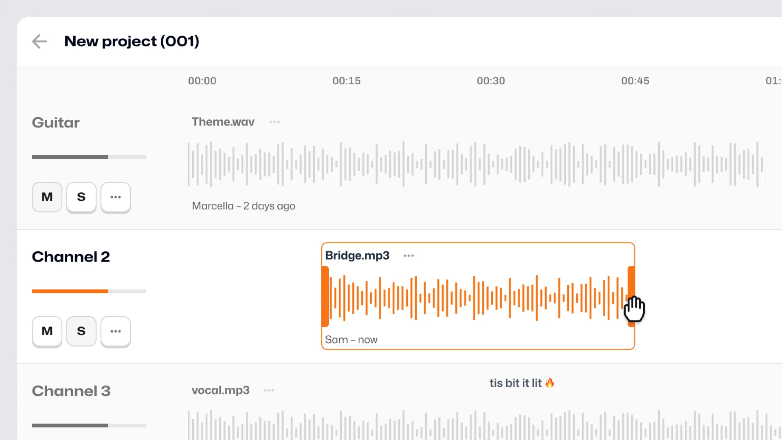Click the Bridge.mp3 left trim handle
The width and height of the screenshot is (782, 440).
(325, 296)
